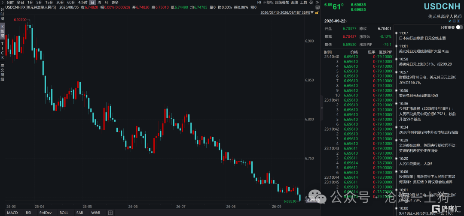Switch to 60分 timeframe
This screenshot has width=464, height=216.
tap(71, 3)
